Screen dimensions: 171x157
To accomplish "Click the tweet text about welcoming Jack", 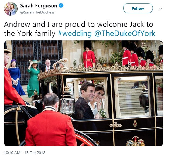I will pyautogui.click(x=80, y=29).
